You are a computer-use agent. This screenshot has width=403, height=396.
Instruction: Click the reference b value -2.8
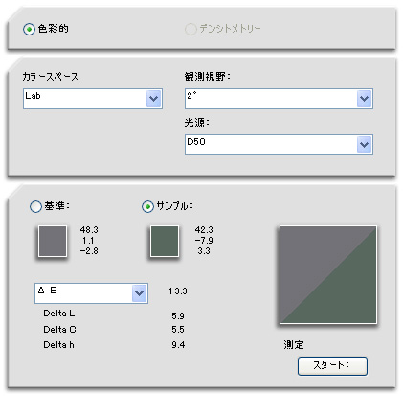[89, 251]
